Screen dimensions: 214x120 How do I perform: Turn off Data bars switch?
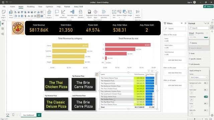(x=206, y=97)
